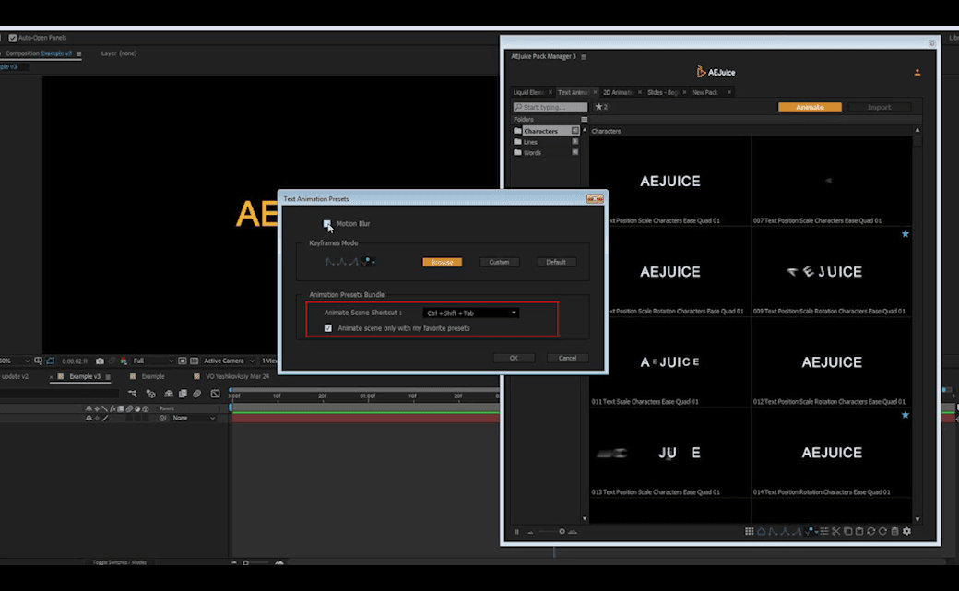Screen dimensions: 959x591
Task: Open the Folders panel menu icon
Action: tap(584, 120)
